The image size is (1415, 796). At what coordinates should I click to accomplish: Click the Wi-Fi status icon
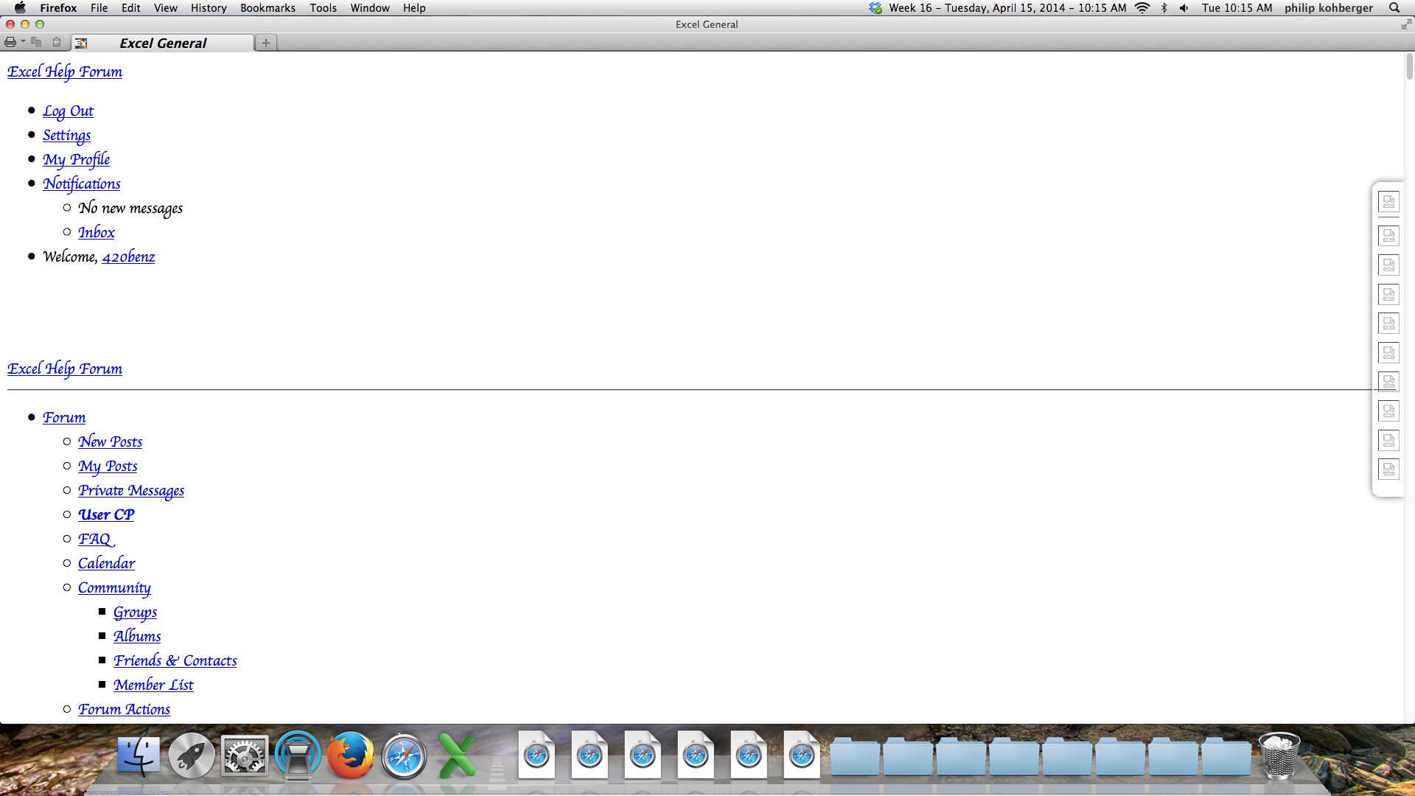coord(1142,7)
